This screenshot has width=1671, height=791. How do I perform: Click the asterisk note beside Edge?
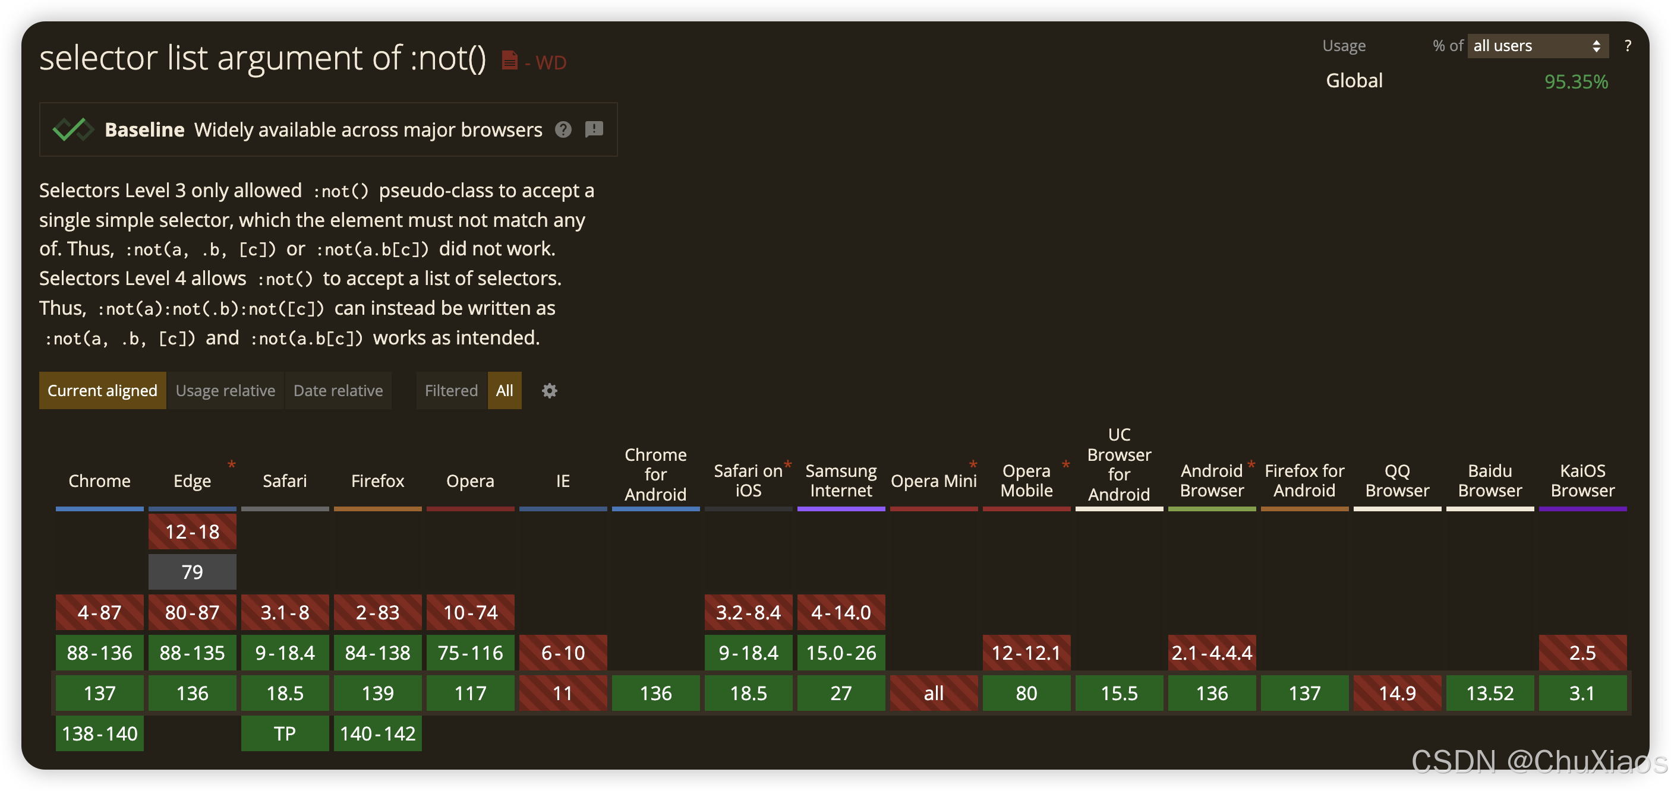(232, 464)
